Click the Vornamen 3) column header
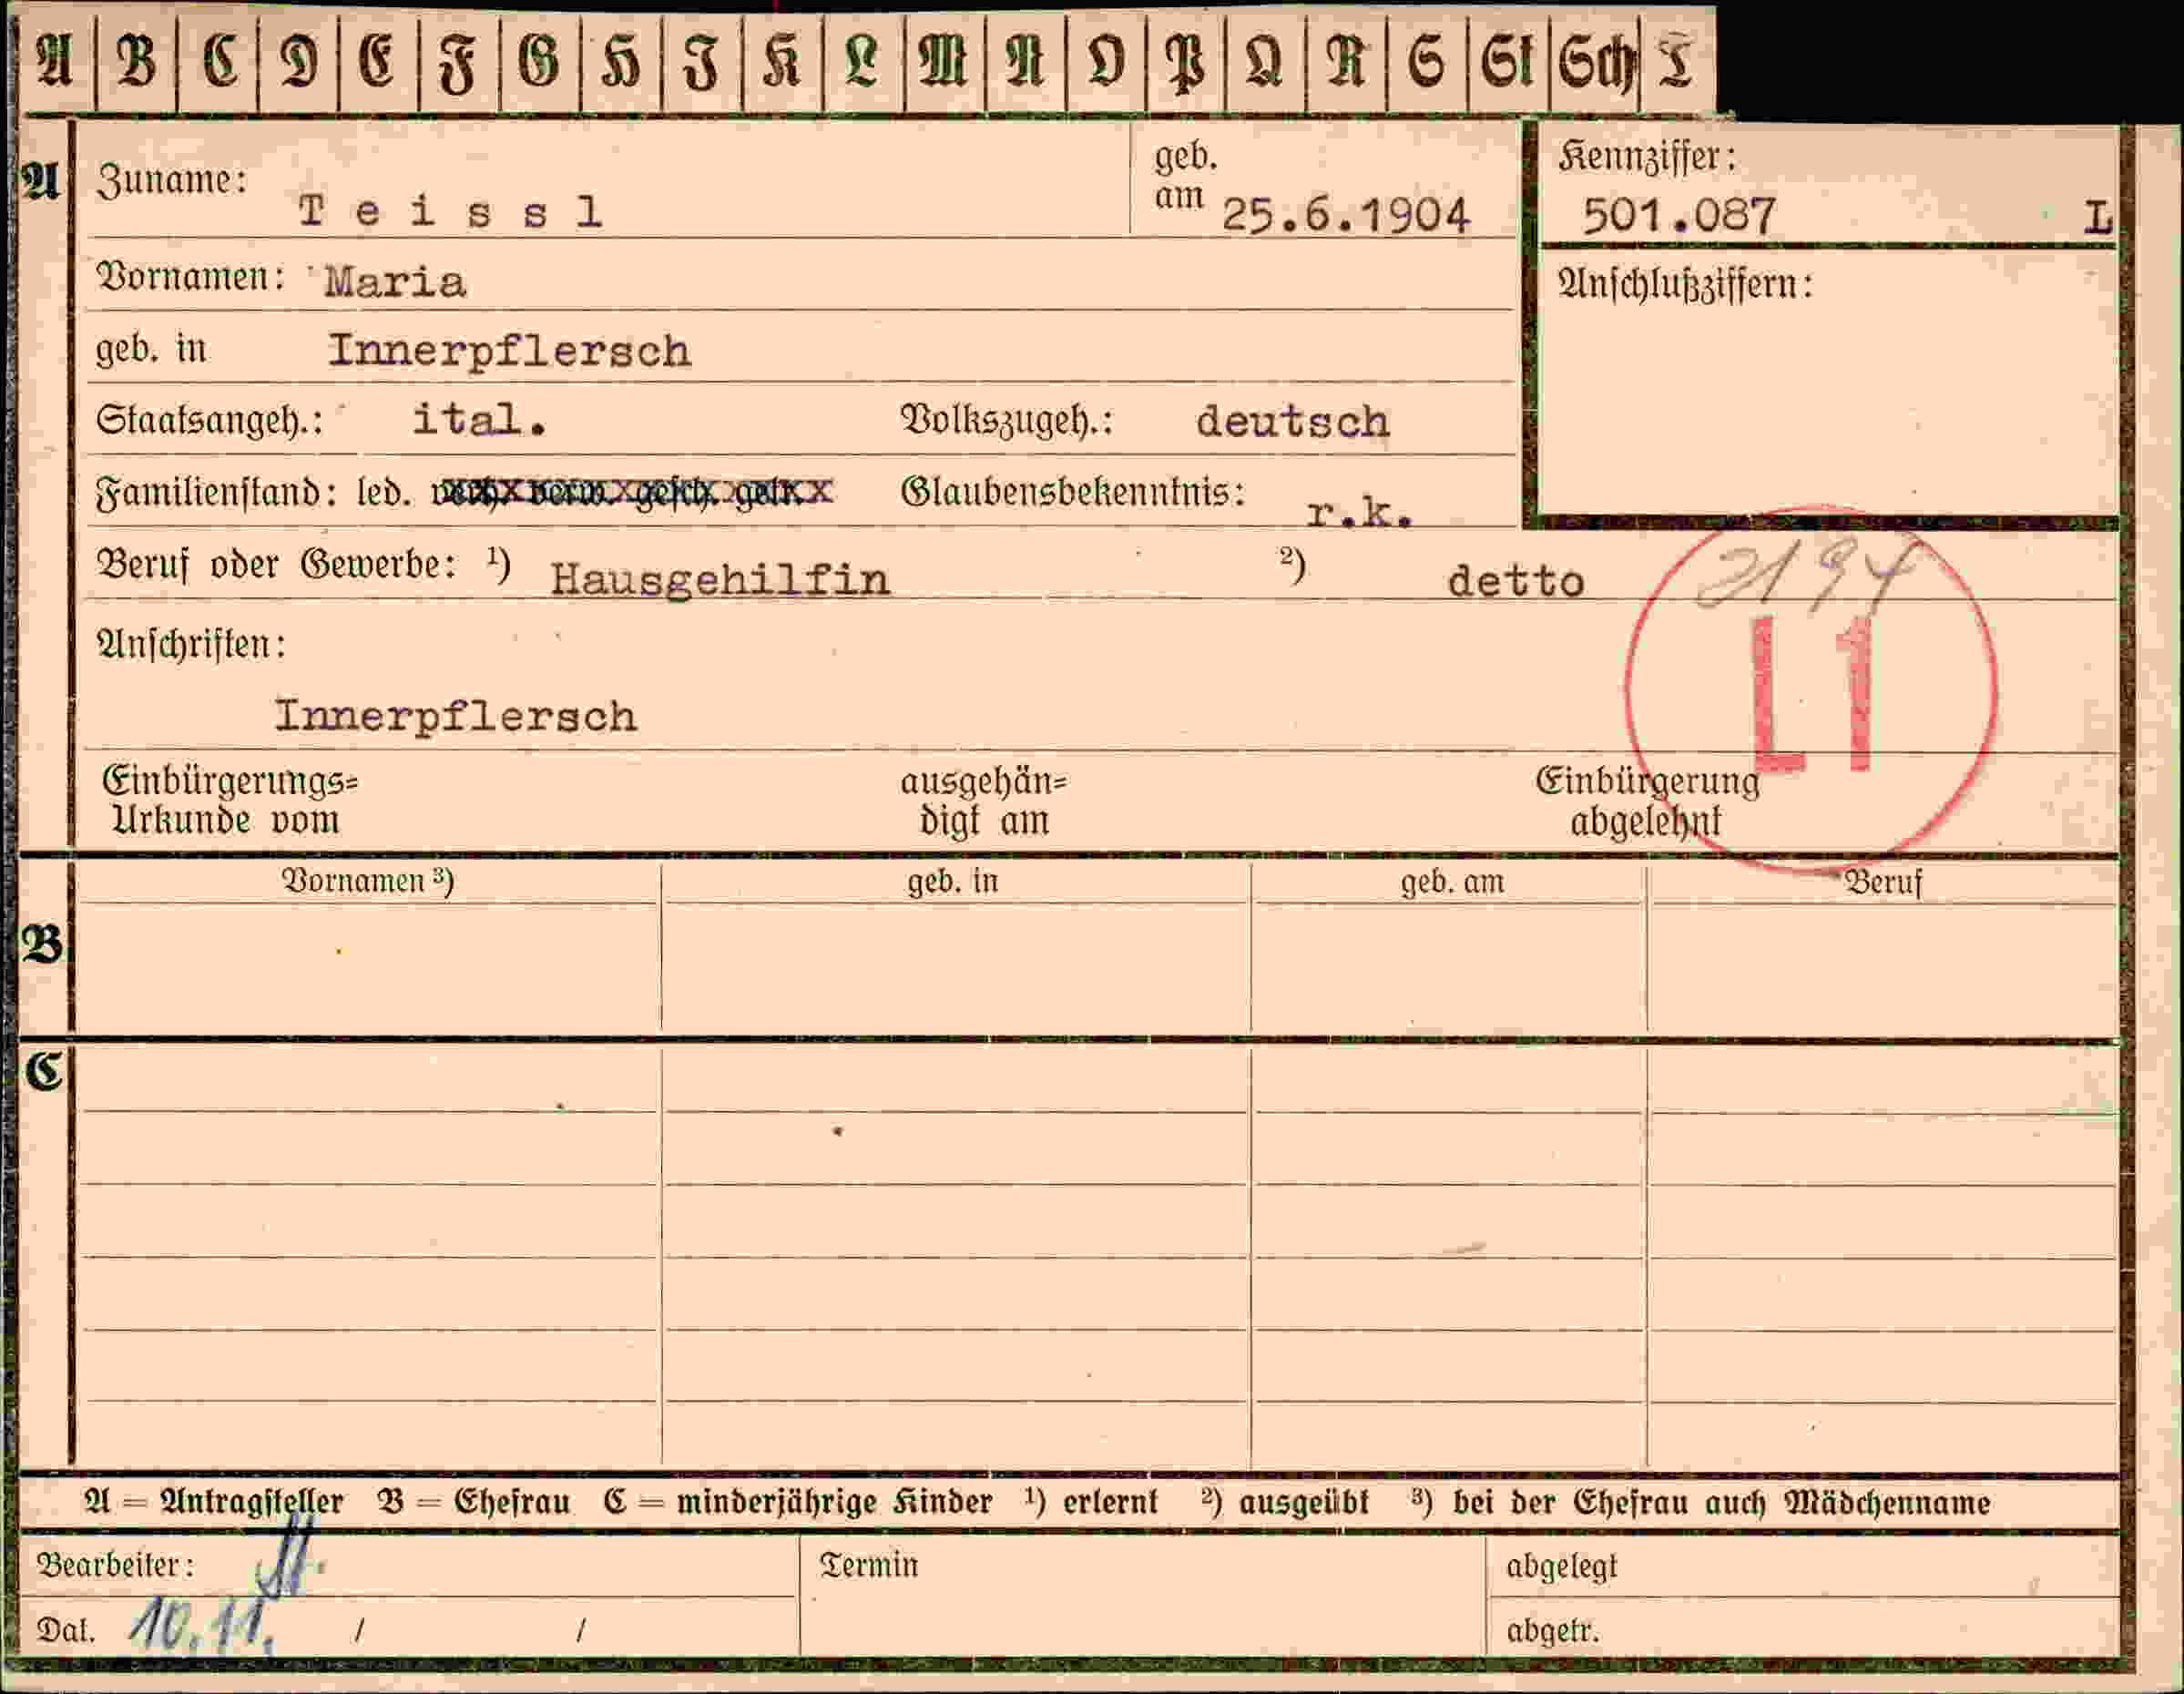The width and height of the screenshot is (2184, 1694). click(368, 880)
